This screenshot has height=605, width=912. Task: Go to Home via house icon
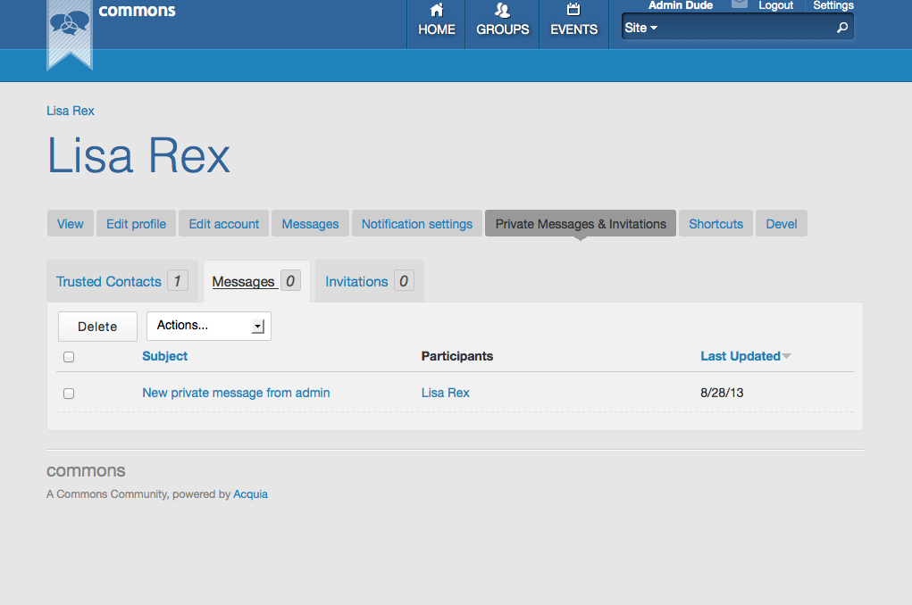click(436, 11)
